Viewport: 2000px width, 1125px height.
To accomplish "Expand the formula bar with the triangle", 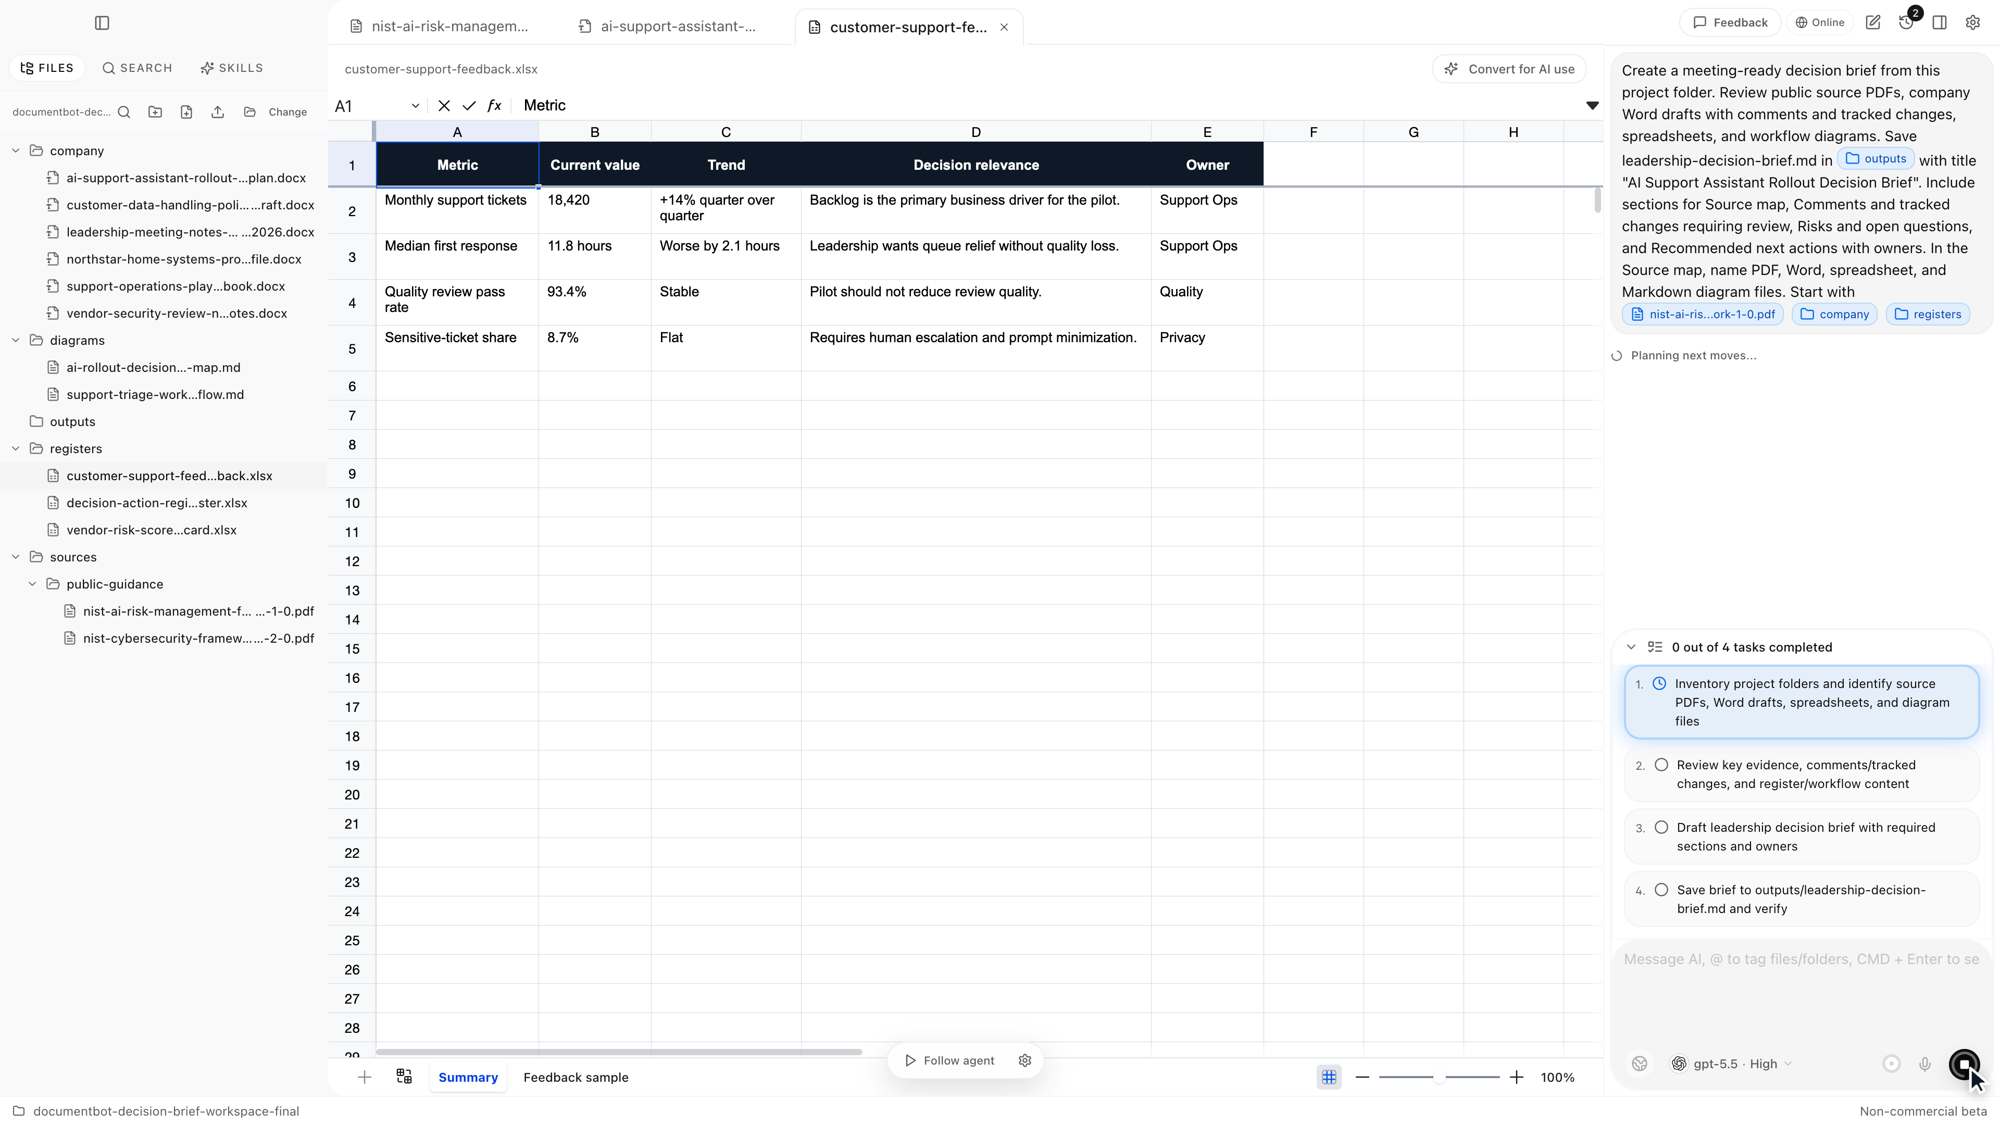I will 1592,106.
